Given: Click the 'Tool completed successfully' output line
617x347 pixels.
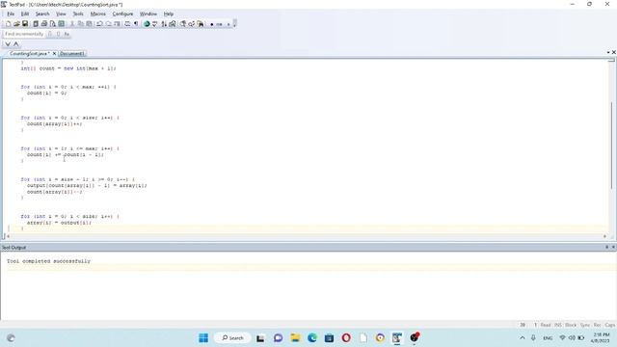Looking at the screenshot, I should point(48,261).
